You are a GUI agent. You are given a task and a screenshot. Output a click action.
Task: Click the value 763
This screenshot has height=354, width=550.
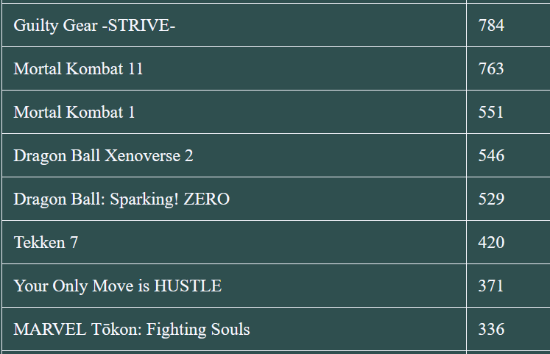pos(491,68)
